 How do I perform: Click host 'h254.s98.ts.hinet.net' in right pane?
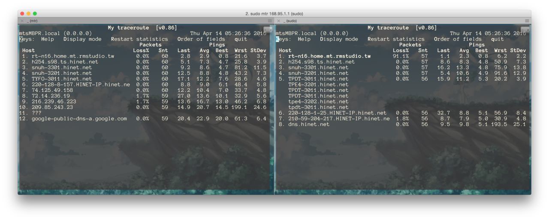[x=321, y=62]
